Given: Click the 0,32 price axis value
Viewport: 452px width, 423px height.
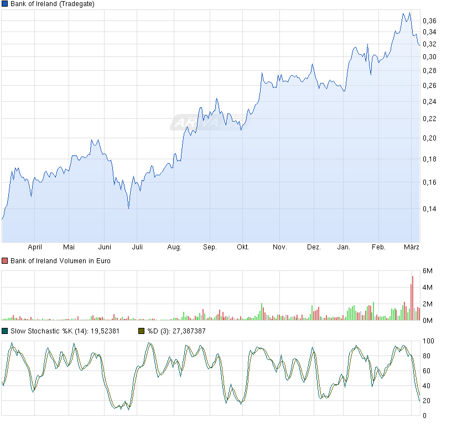Looking at the screenshot, I should coord(429,44).
